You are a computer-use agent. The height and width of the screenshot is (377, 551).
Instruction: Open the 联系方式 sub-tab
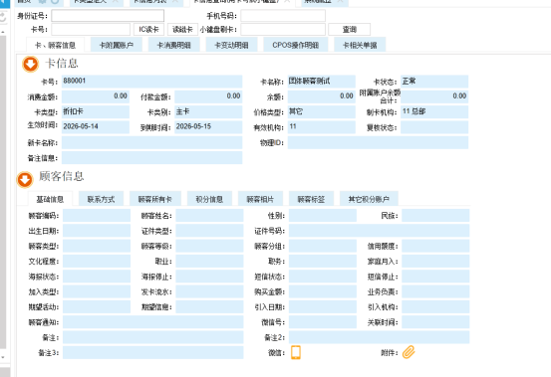coord(102,199)
